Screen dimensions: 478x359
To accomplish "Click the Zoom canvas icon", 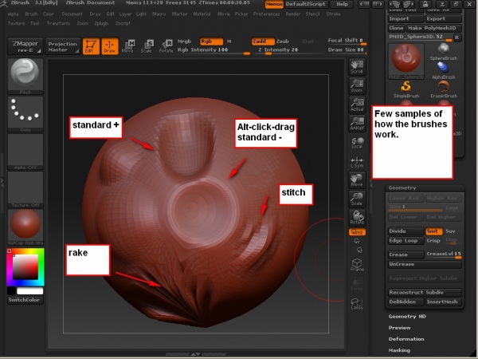I will (357, 85).
